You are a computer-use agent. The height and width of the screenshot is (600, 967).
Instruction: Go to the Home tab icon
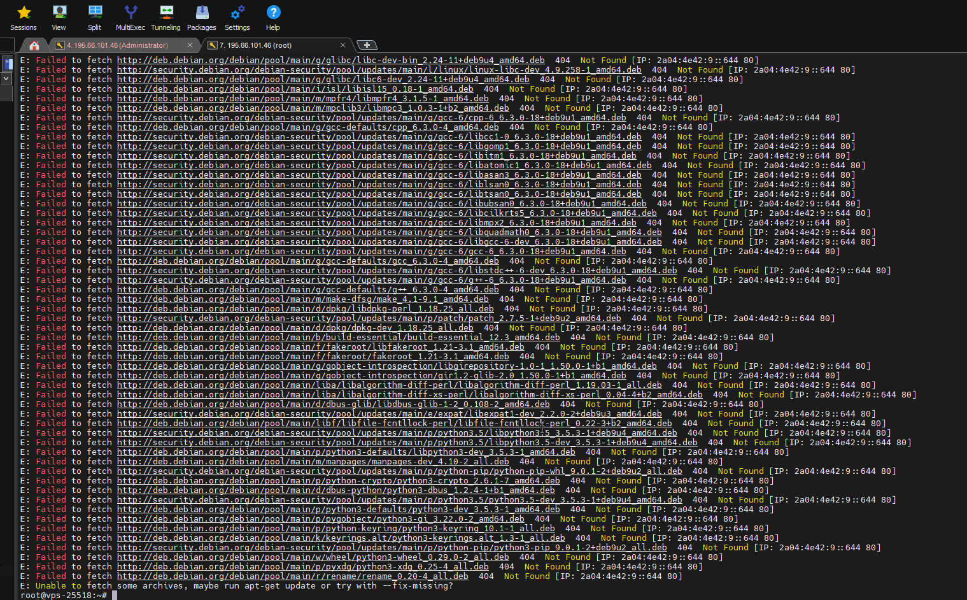[34, 45]
